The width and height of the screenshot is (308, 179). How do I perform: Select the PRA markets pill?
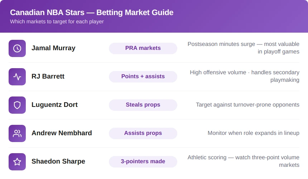click(x=143, y=48)
